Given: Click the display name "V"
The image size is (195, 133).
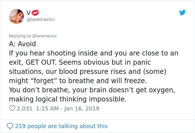Looking at the screenshot, I should click(28, 13).
